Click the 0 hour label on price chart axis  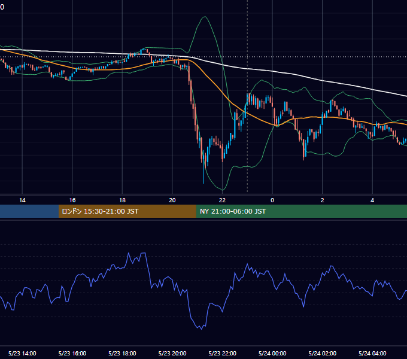tap(272, 200)
